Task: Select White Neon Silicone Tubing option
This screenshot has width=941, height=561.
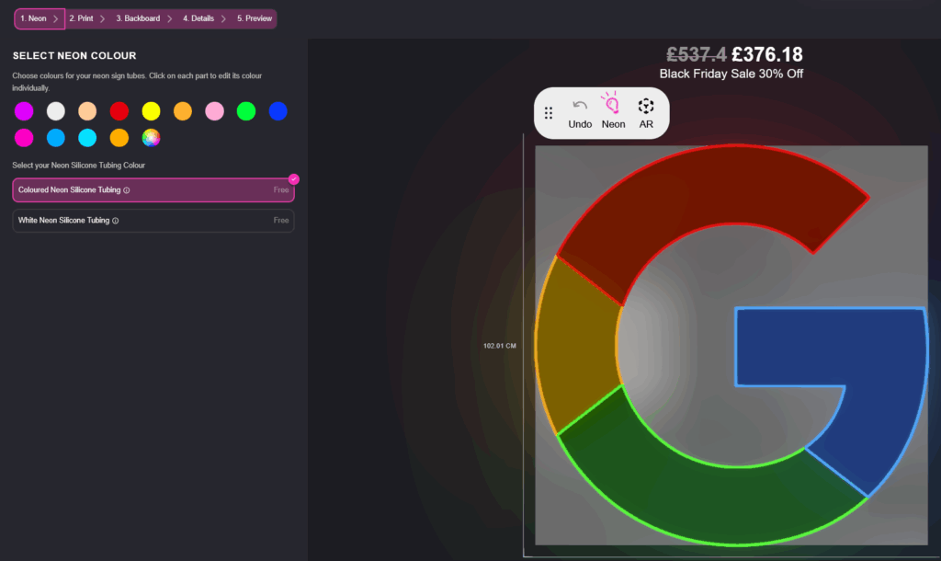Action: click(x=153, y=221)
